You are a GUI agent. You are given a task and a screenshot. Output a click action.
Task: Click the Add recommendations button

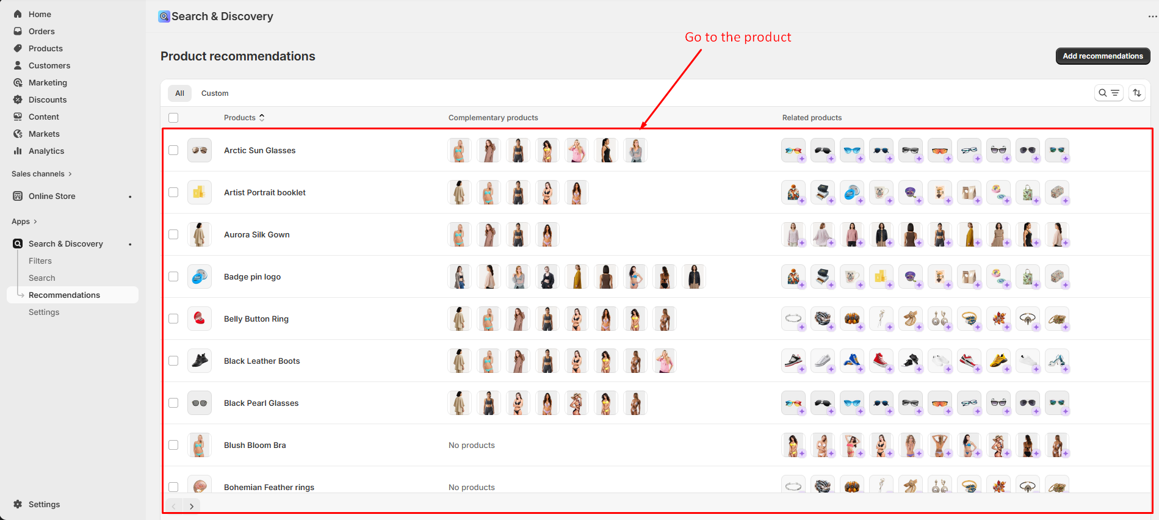(x=1102, y=56)
